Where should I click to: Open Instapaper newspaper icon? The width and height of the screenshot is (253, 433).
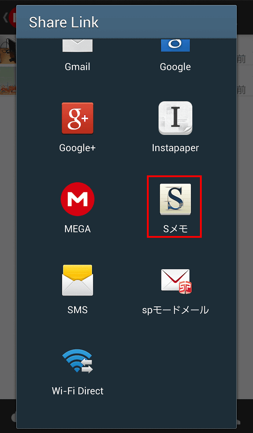(x=175, y=118)
